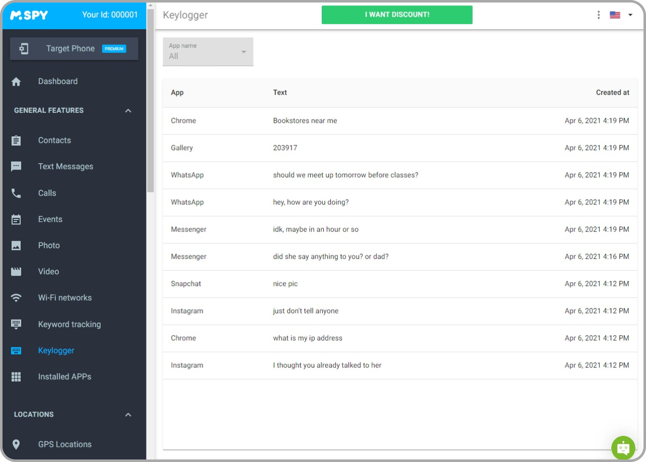
Task: Click the Text column header
Action: tap(280, 93)
